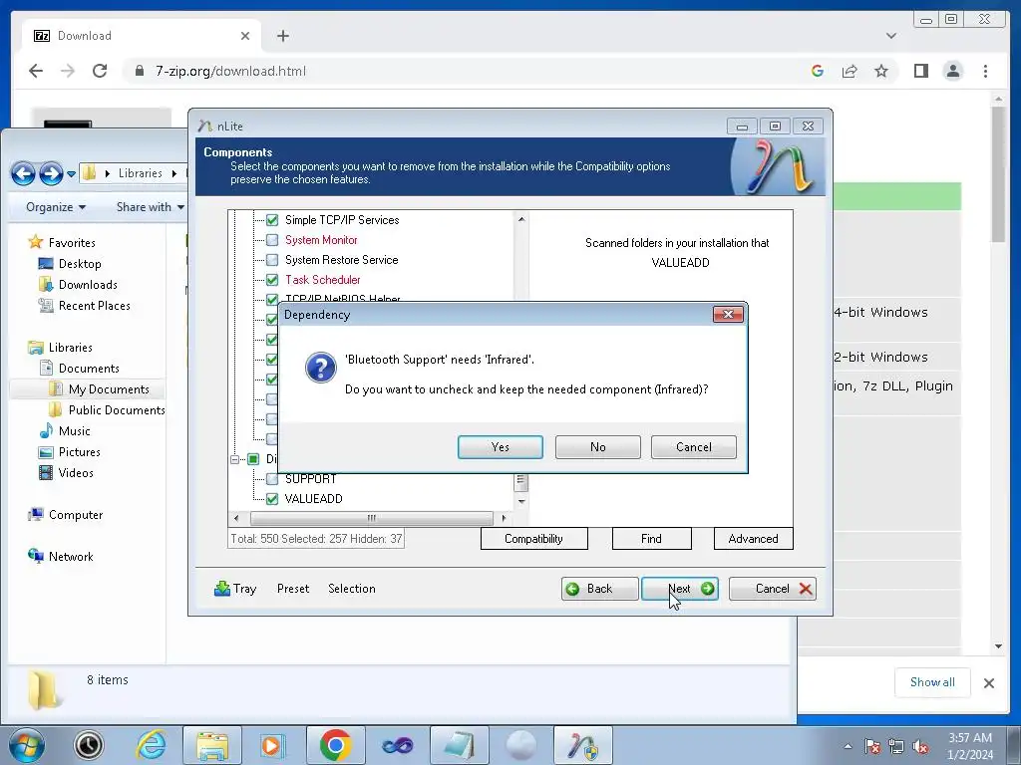1021x765 pixels.
Task: Click the Tray icon in nLite
Action: click(x=235, y=588)
